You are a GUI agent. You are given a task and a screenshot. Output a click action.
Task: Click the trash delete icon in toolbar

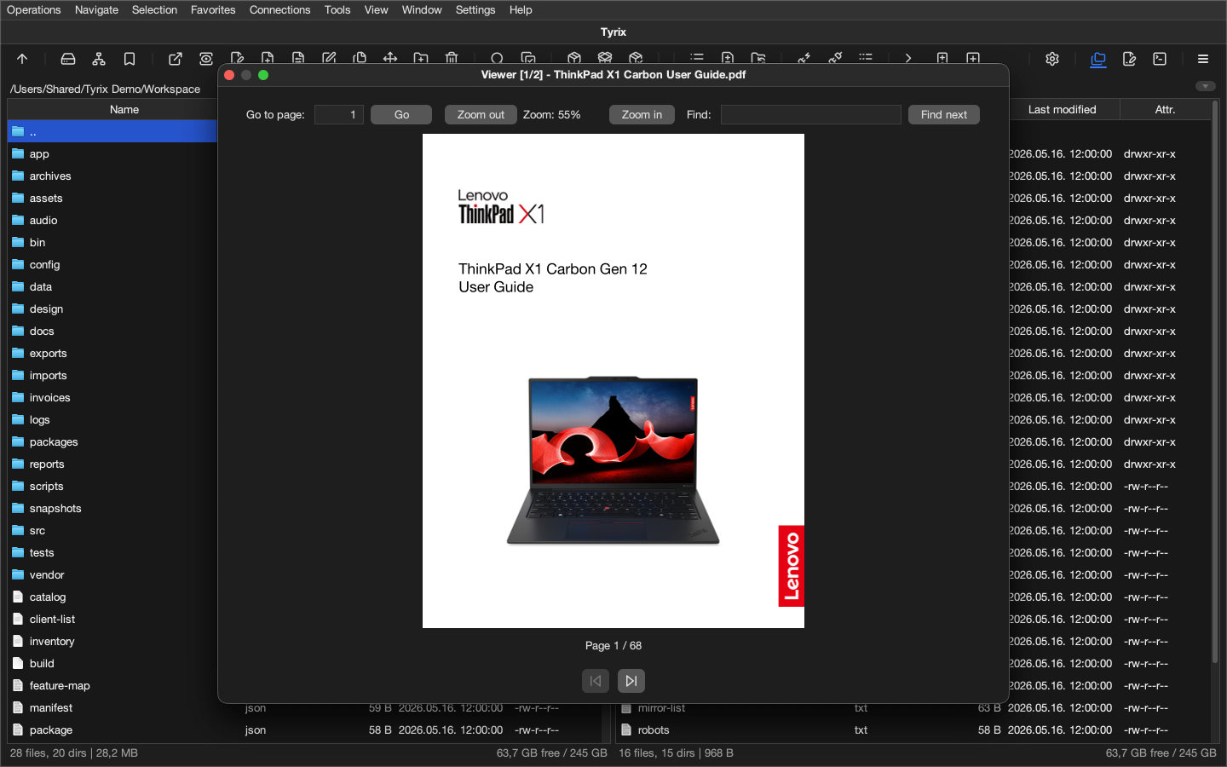[452, 58]
